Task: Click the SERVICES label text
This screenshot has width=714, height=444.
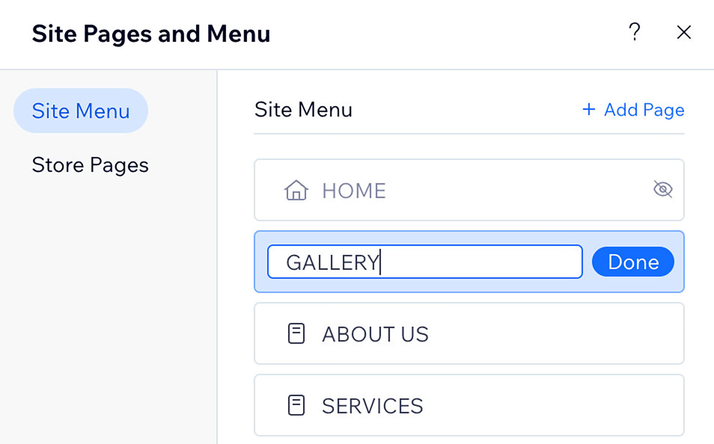Action: pos(372,406)
